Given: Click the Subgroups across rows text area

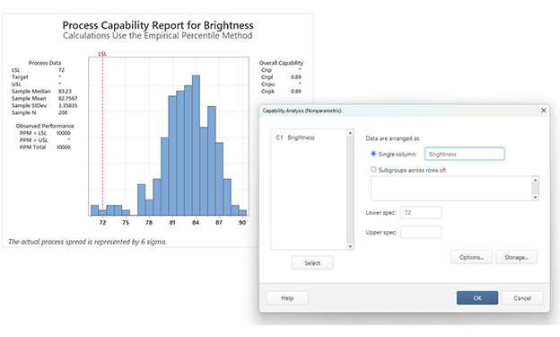Looking at the screenshot, I should pos(451,188).
